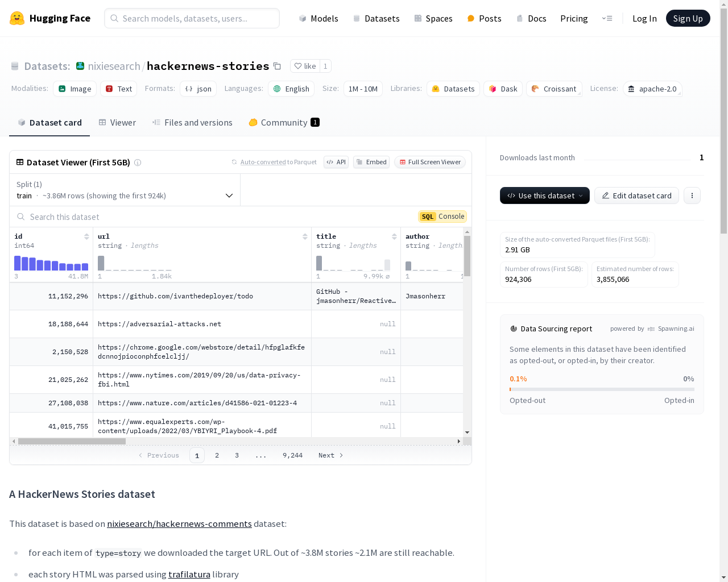
Task: Go to page 2 of the viewer
Action: coord(217,455)
